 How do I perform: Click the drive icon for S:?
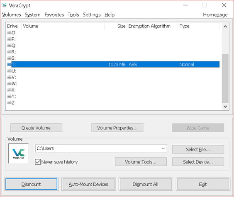coord(9,58)
